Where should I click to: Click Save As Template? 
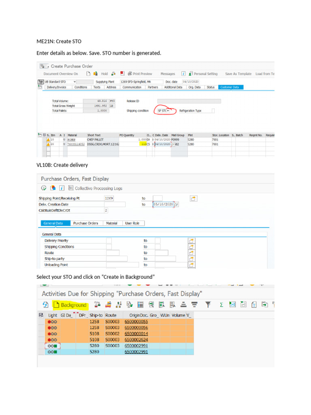point(238,74)
